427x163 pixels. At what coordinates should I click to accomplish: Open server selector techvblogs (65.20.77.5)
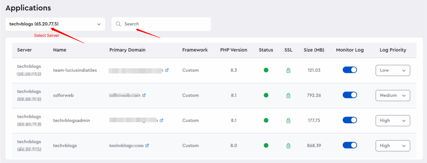(55, 24)
